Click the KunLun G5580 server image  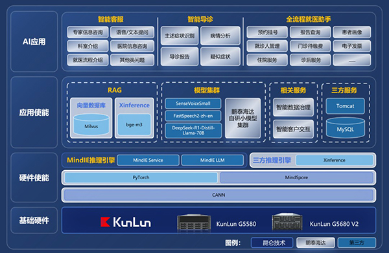click(x=194, y=223)
